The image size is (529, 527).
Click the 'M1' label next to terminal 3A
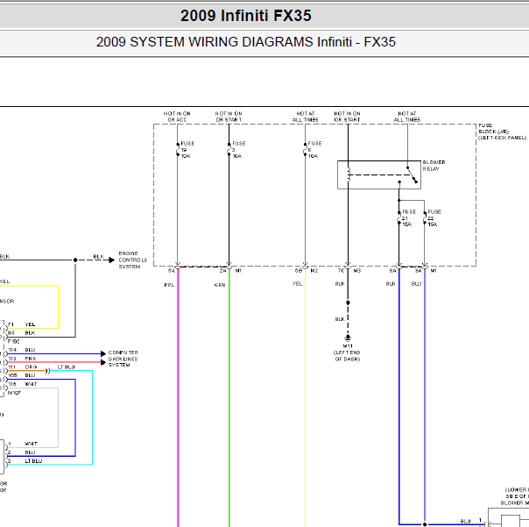point(434,271)
